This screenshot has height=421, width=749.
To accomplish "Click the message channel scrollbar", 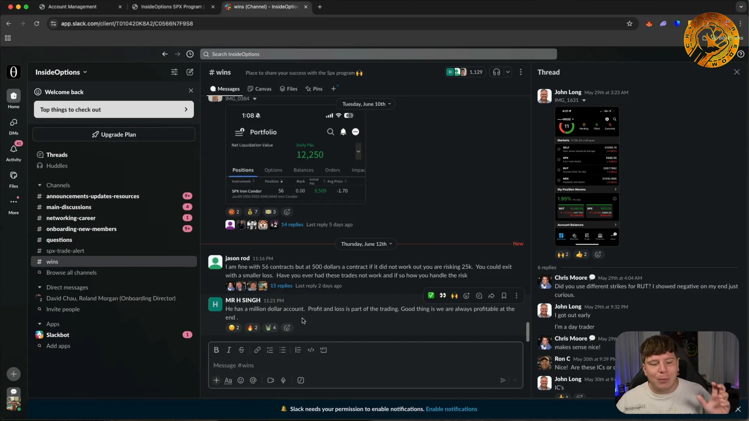I will [527, 332].
